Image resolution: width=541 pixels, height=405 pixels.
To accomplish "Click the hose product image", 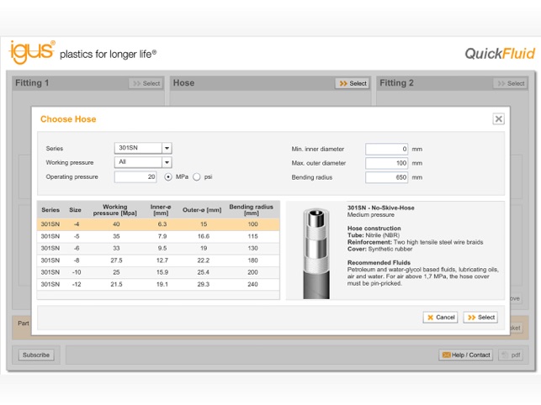I will click(316, 250).
